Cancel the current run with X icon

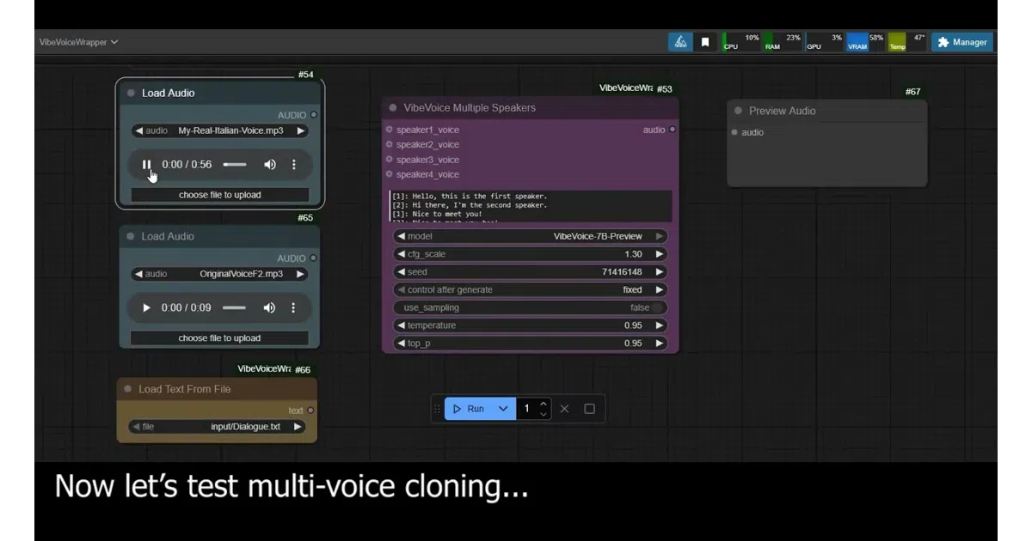564,409
